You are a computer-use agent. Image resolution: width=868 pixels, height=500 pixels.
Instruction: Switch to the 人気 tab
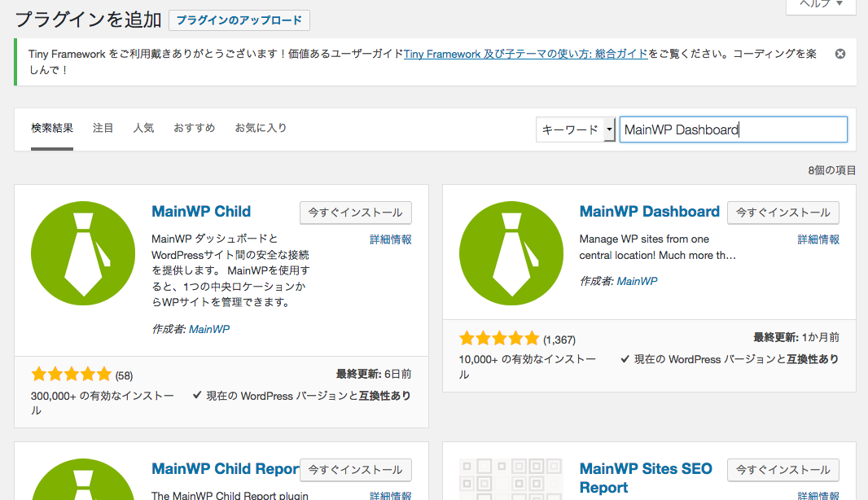tap(143, 128)
